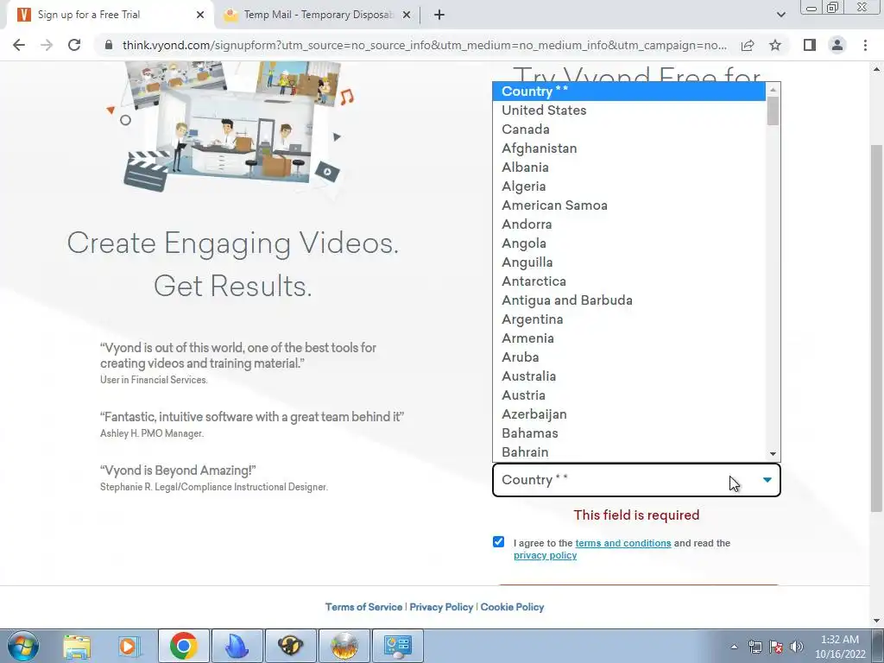Open a new tab with the plus button

tap(439, 16)
